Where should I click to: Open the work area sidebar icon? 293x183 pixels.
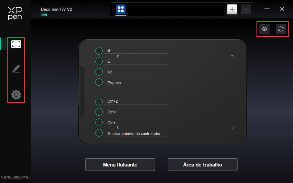point(16,44)
